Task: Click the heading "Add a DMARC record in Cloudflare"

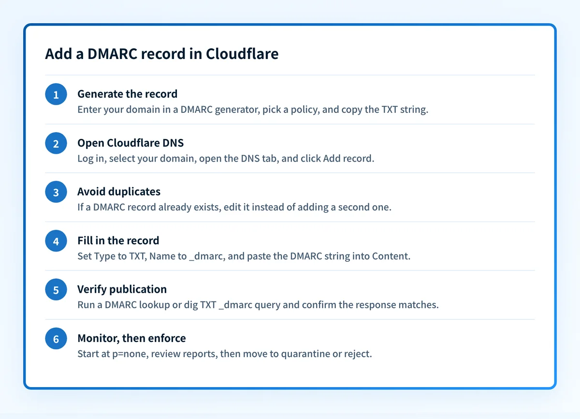Action: pyautogui.click(x=162, y=54)
